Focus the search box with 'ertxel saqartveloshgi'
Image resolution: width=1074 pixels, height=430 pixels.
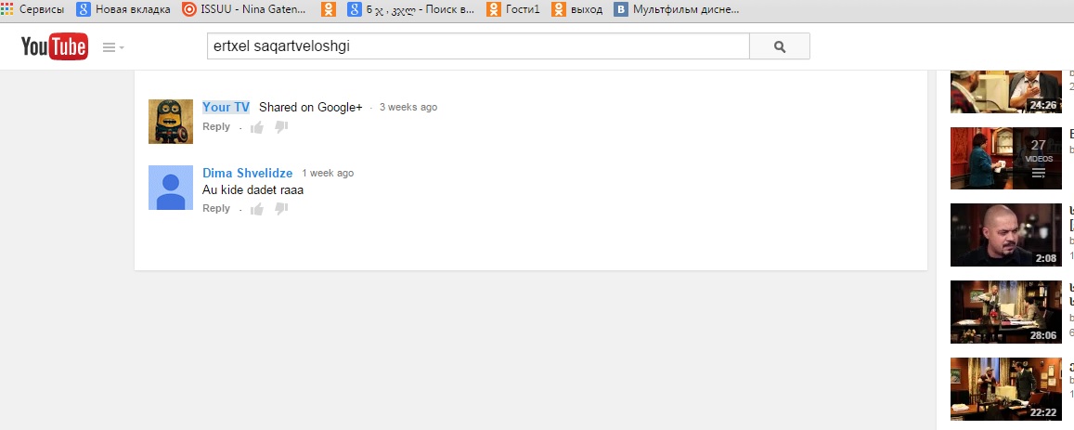[x=478, y=46]
